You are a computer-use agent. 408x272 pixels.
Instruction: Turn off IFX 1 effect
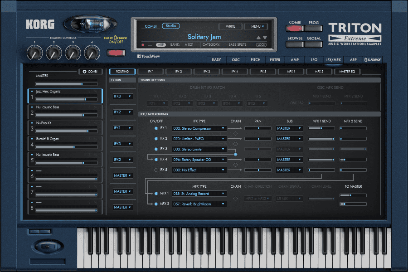click(156, 128)
